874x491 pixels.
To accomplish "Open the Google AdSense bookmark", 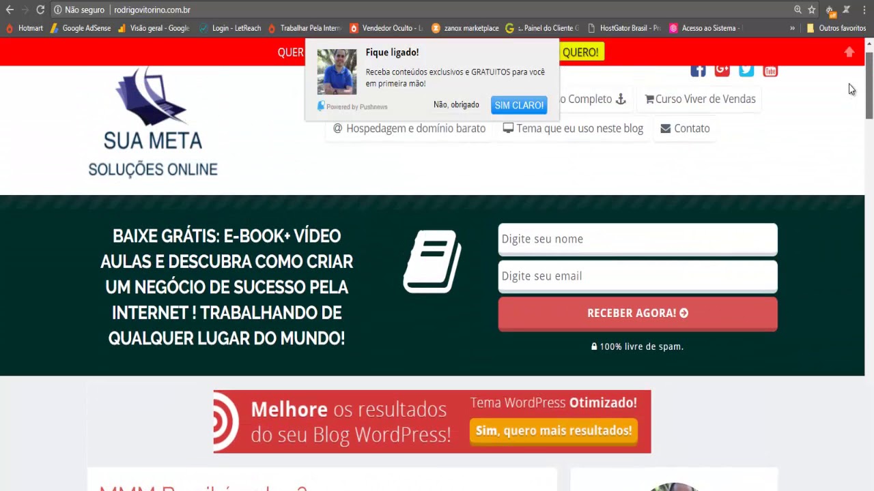I will coord(81,28).
